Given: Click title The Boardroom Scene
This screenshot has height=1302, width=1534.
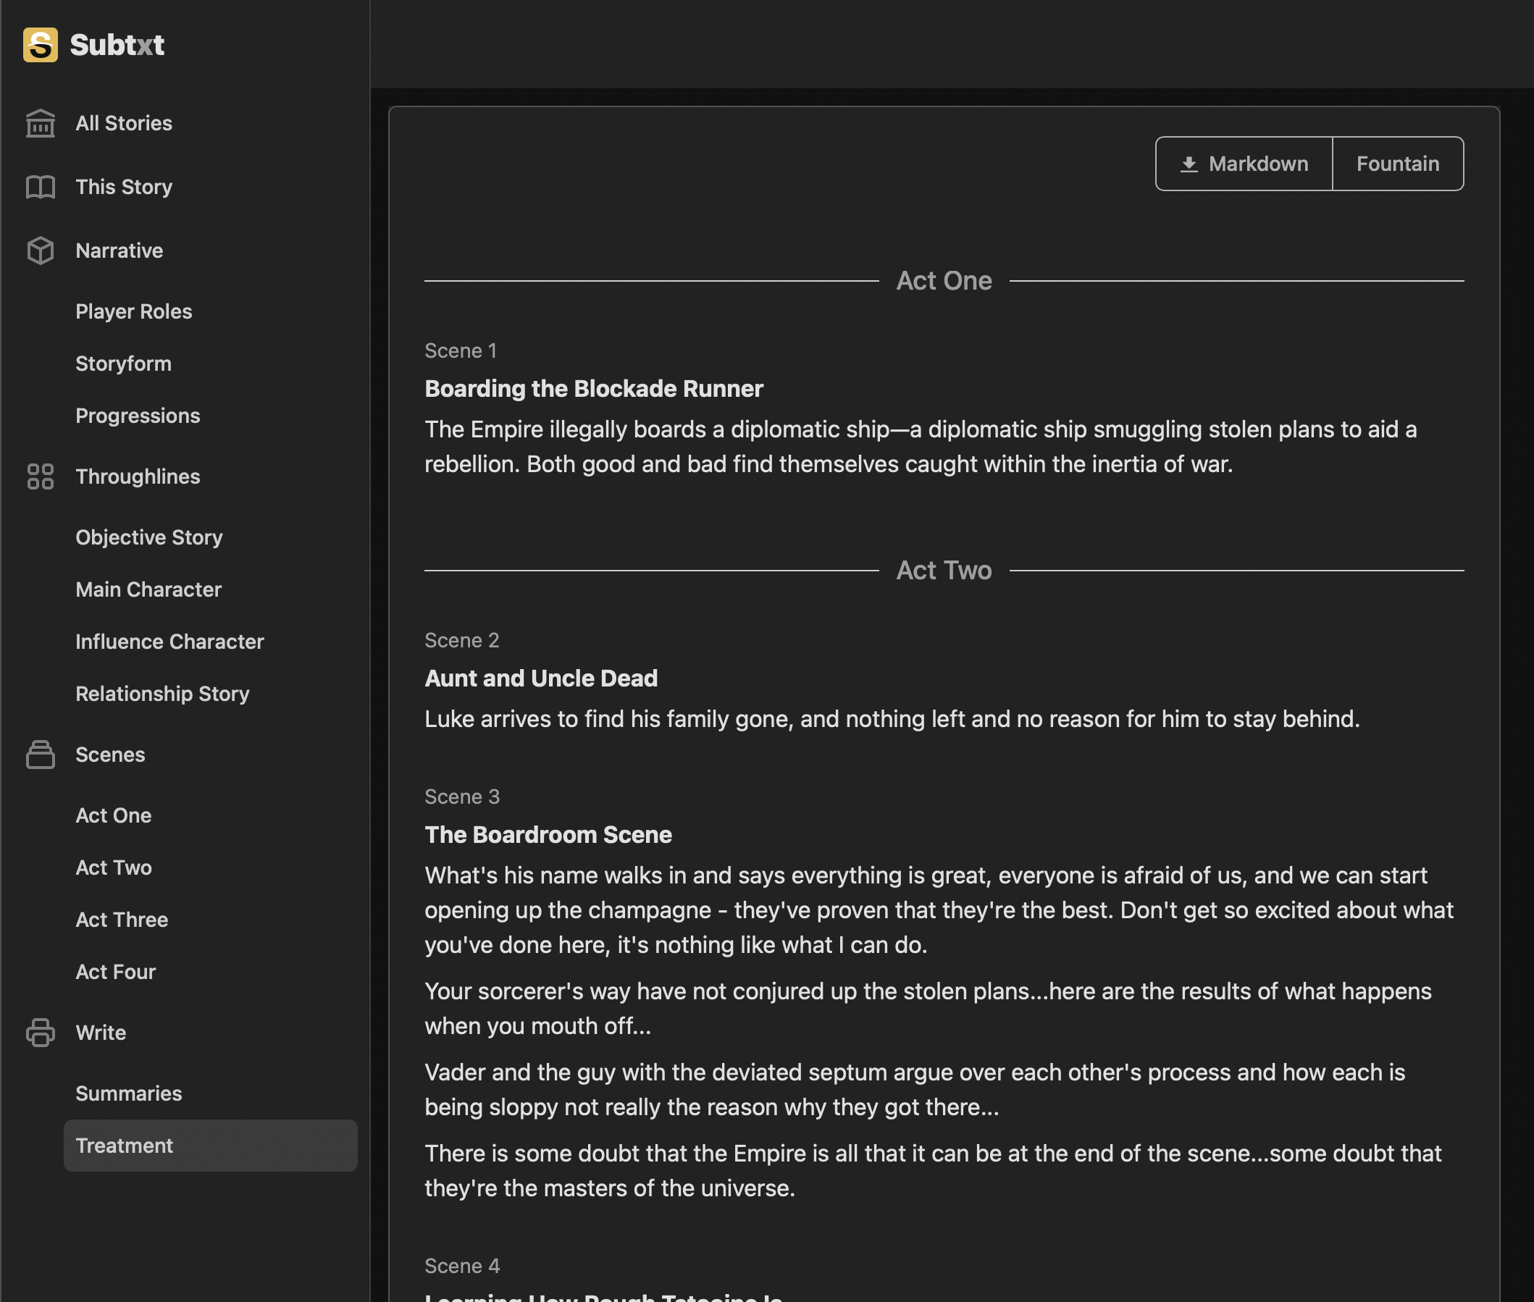Looking at the screenshot, I should tap(548, 835).
